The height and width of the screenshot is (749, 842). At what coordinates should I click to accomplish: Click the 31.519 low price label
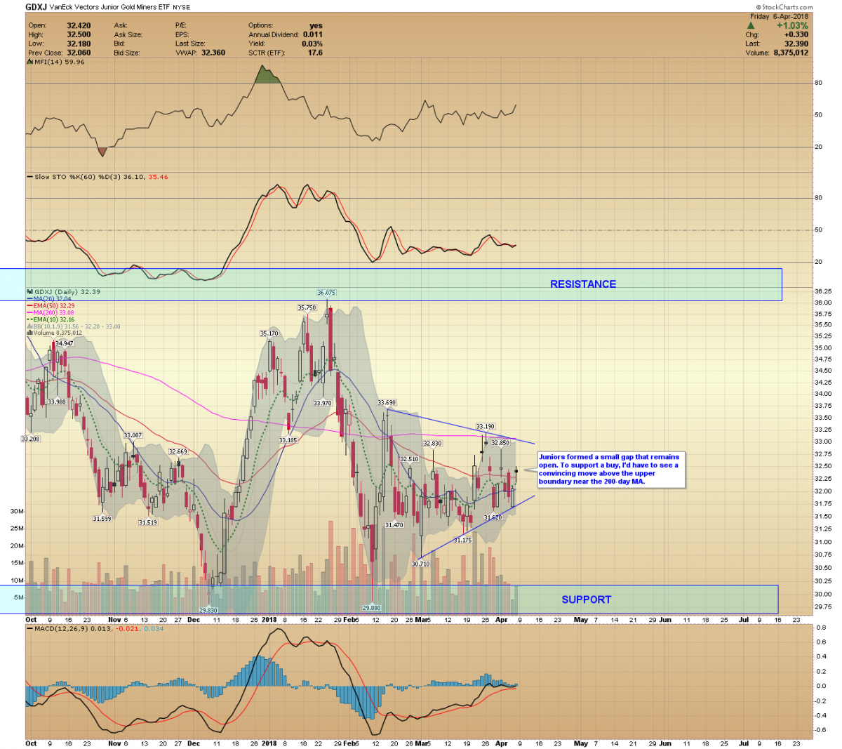[x=148, y=522]
